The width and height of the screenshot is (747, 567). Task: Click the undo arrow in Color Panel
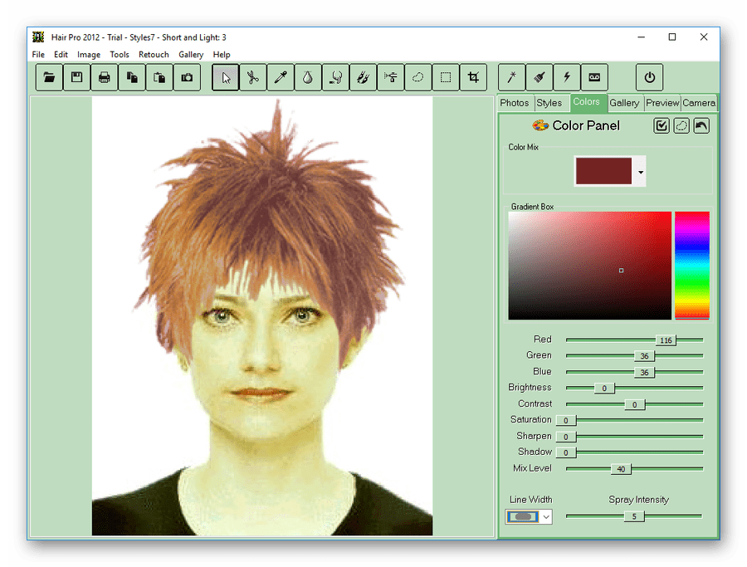[701, 125]
